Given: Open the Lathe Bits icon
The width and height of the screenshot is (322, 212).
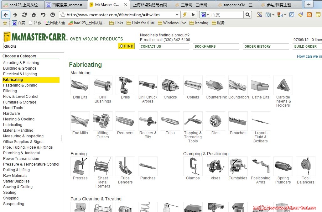Looking at the screenshot, I should point(261,85).
